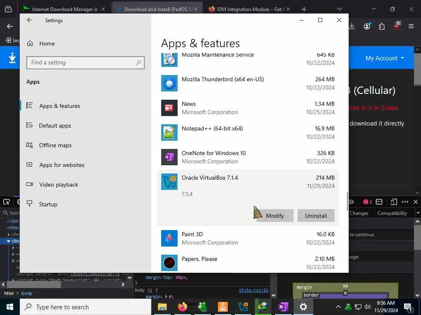Open the Firefox View button

pyautogui.click(x=8, y=9)
